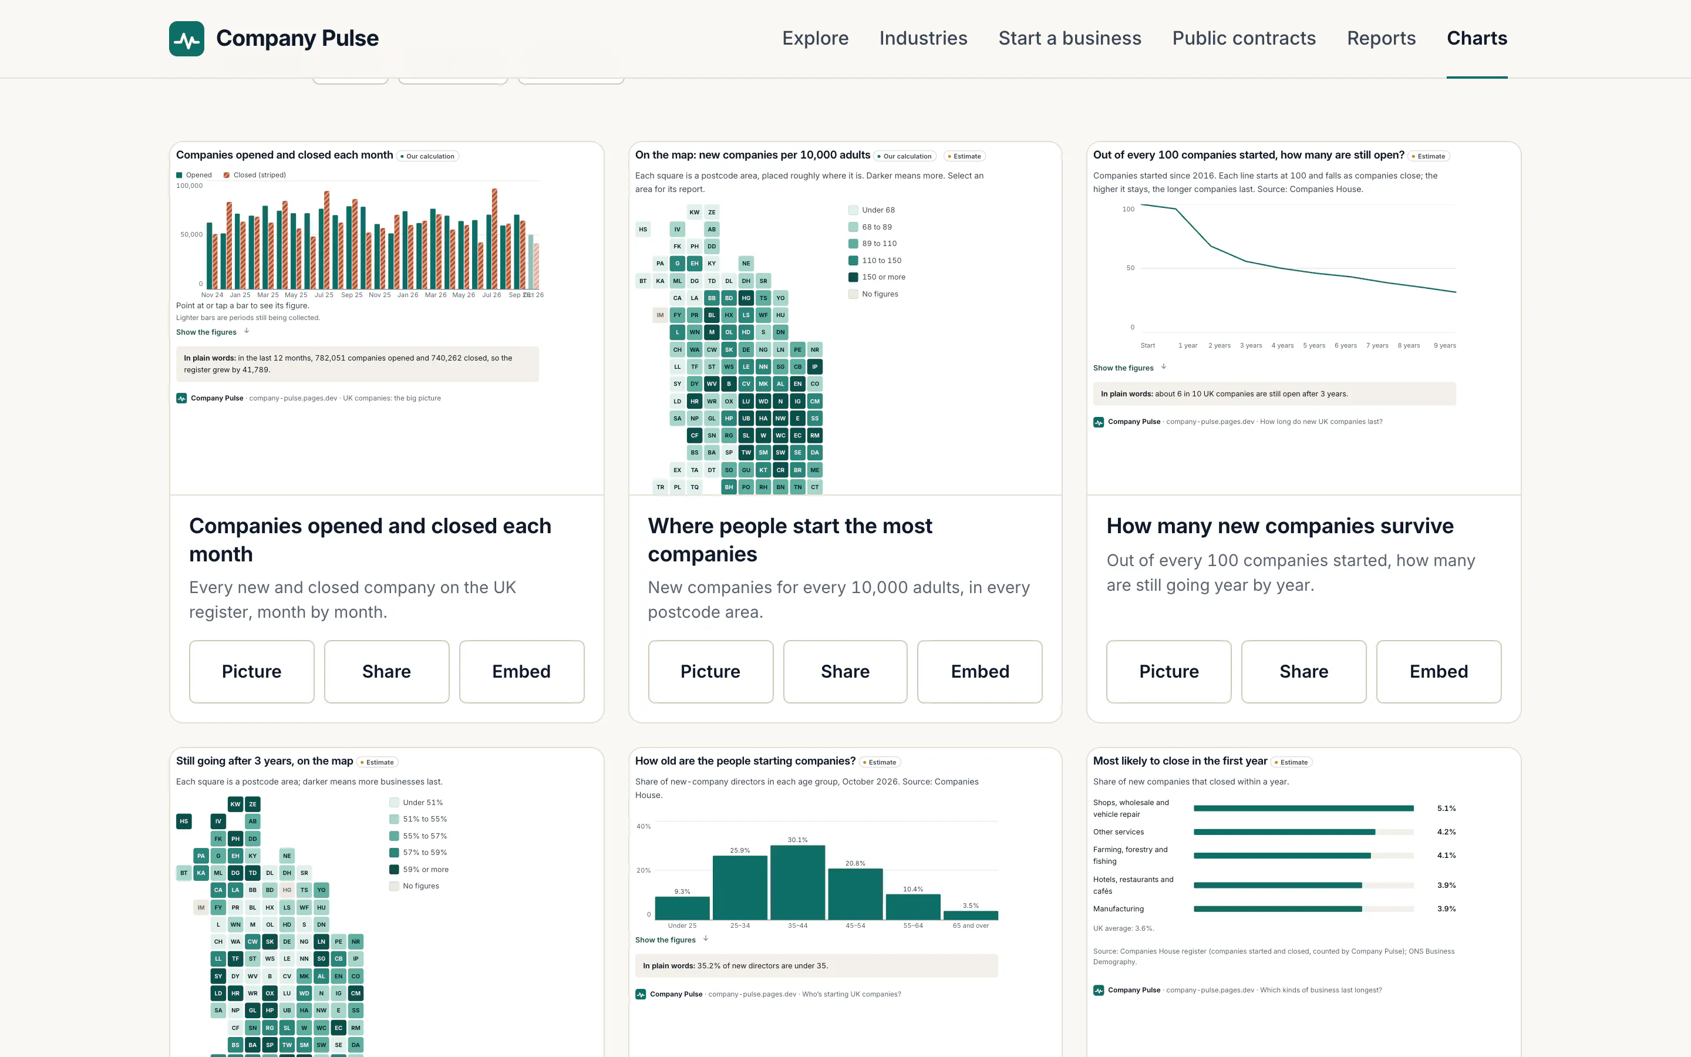Click the Opened legend marker in bar chart
The height and width of the screenshot is (1057, 1691).
pyautogui.click(x=180, y=175)
